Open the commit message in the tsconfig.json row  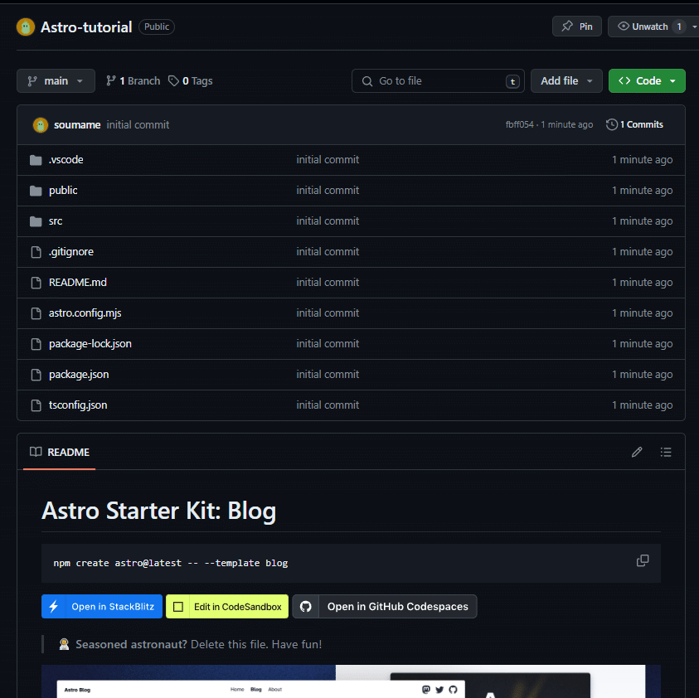pos(328,405)
